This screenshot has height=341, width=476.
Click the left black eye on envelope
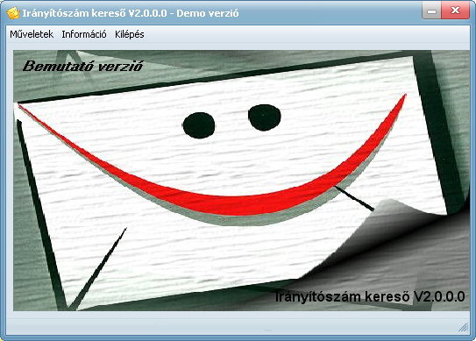[x=199, y=125]
